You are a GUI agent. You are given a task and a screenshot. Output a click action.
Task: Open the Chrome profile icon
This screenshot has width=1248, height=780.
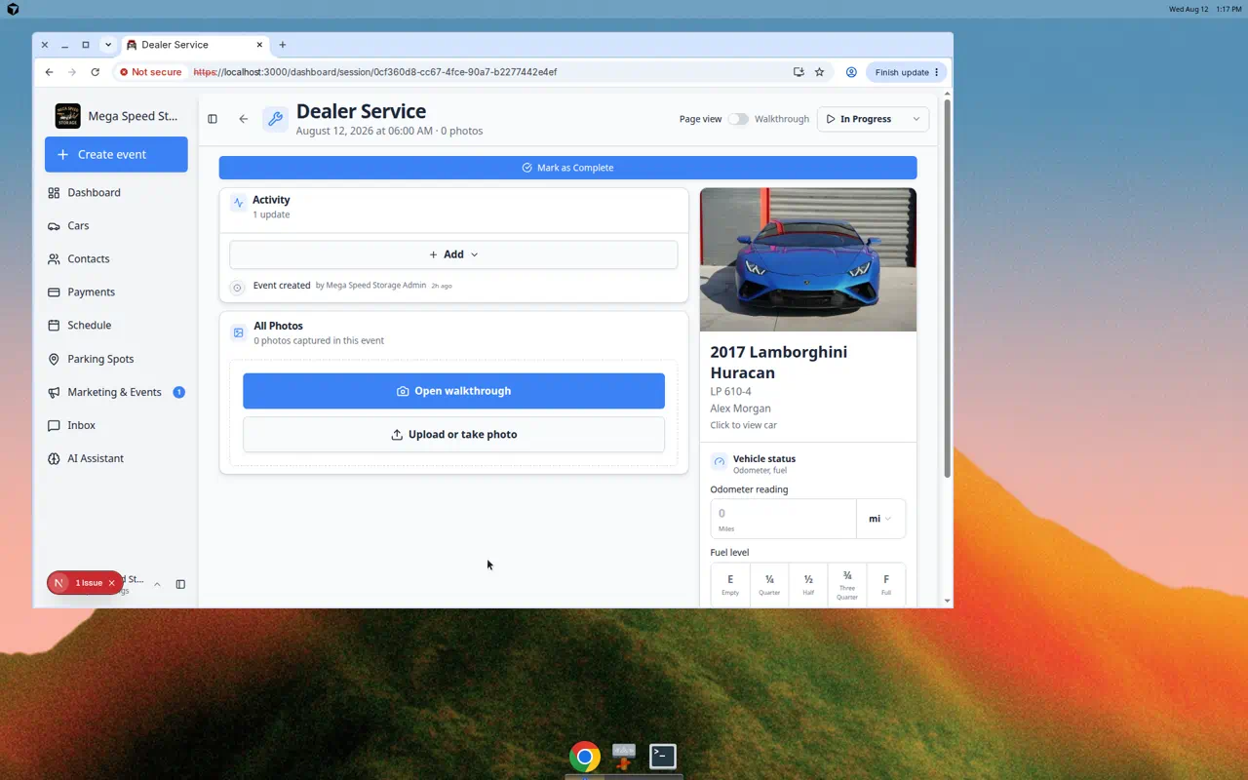pyautogui.click(x=851, y=72)
